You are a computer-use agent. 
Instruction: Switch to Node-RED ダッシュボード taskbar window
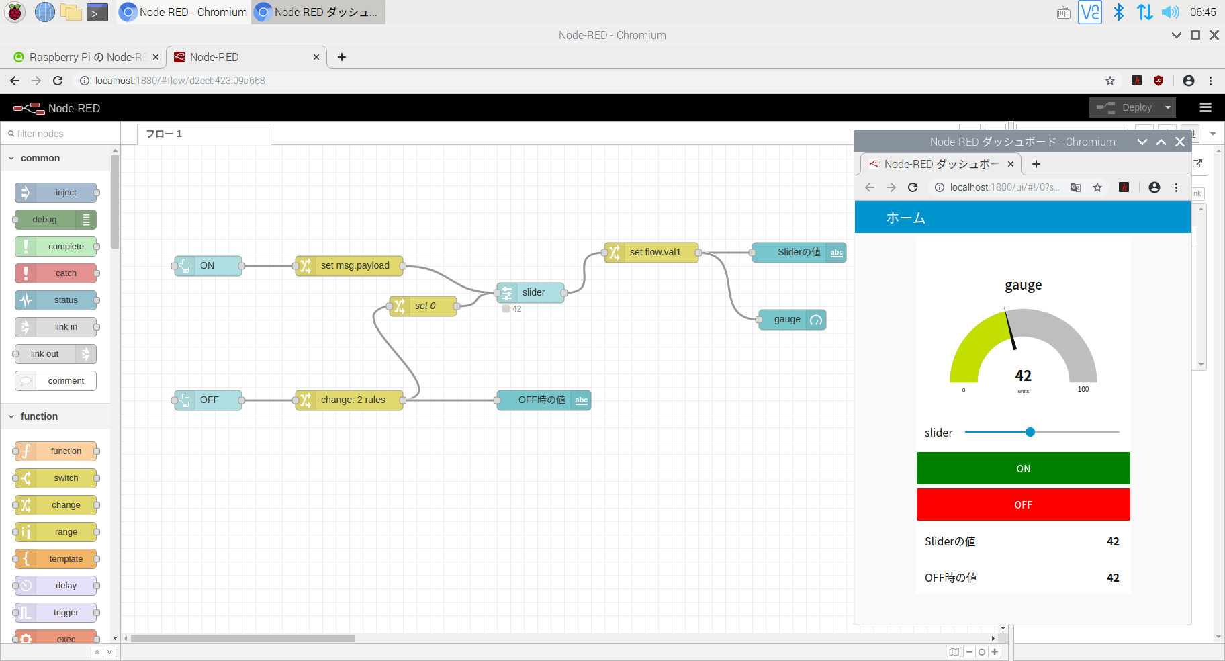click(318, 12)
